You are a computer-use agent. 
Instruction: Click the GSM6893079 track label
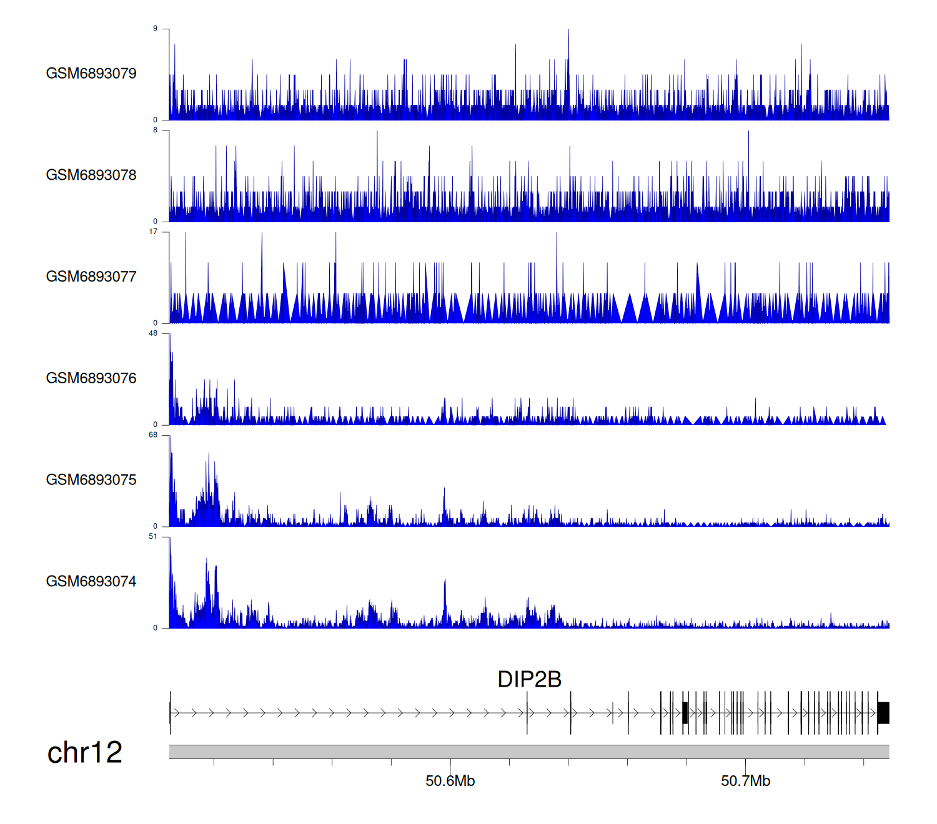[x=91, y=74]
